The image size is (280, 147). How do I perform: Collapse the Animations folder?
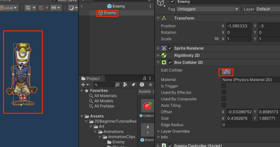tap(95, 132)
